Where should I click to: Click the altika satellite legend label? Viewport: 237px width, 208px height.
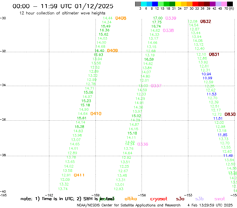pyautogui.click(x=131, y=199)
